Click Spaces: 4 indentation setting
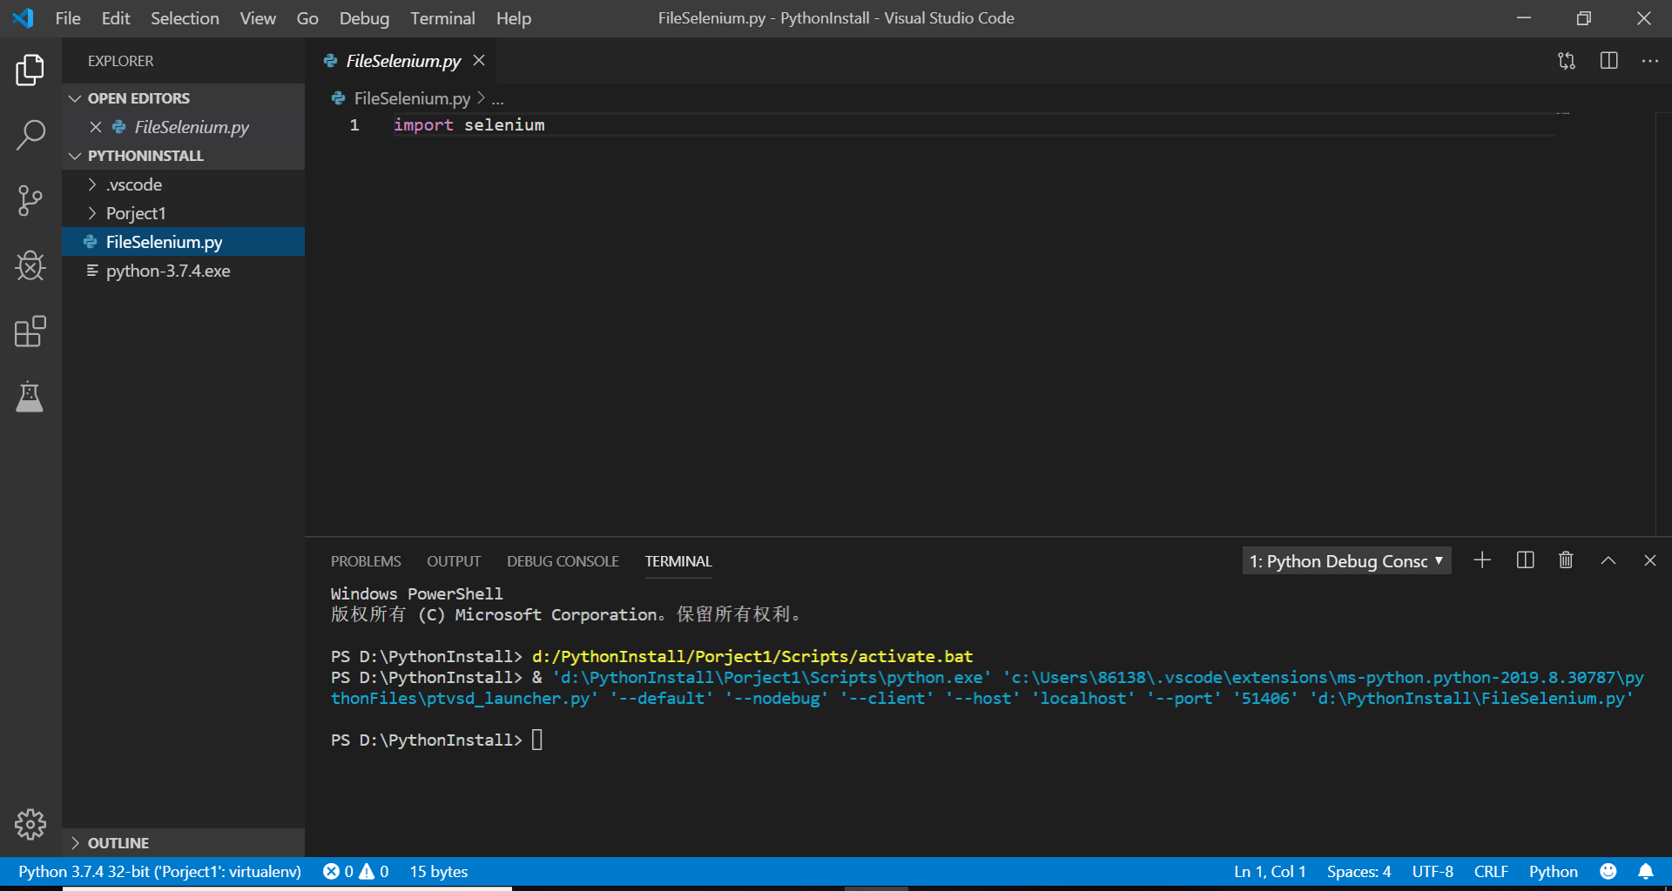This screenshot has width=1672, height=891. point(1358,871)
